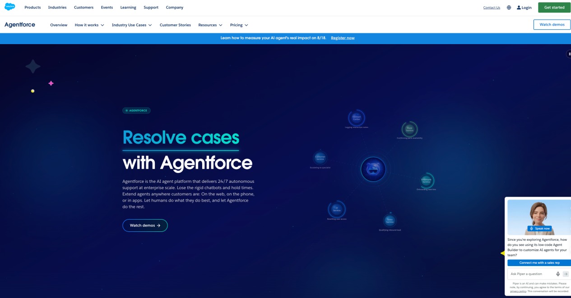The image size is (571, 298).
Task: Click the central Agentforce Astro mascot icon
Action: 373,169
